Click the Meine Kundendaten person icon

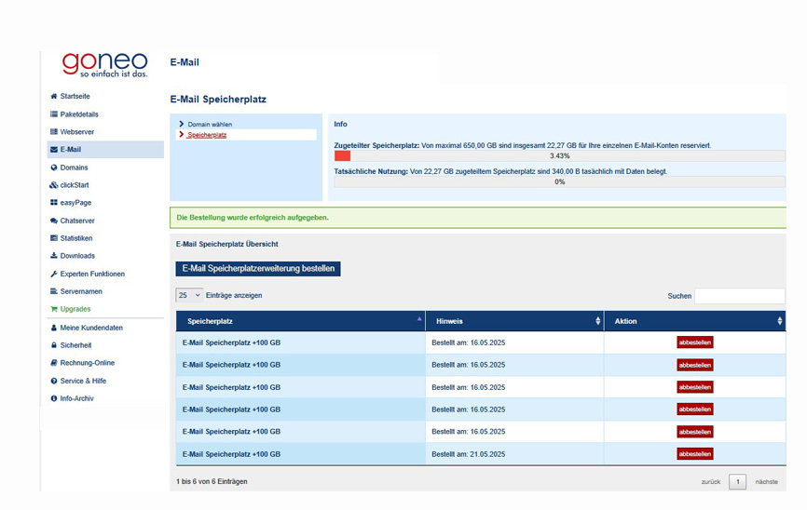coord(53,328)
